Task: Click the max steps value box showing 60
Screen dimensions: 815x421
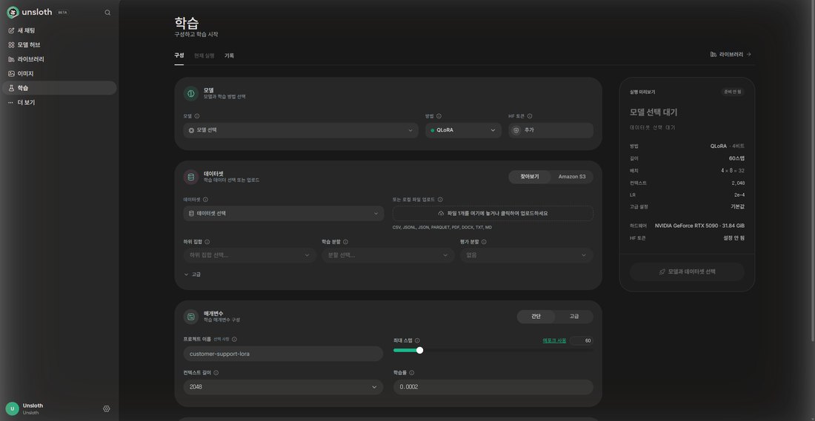Action: [582, 341]
